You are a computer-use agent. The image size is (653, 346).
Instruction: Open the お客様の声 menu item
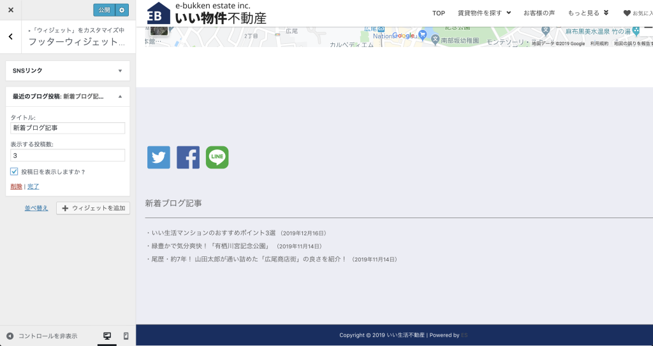[x=539, y=13]
